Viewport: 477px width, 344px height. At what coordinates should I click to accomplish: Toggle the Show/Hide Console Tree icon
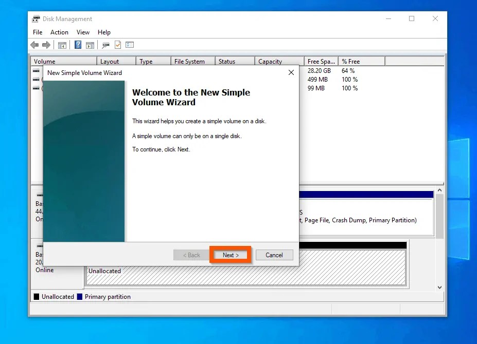click(x=62, y=45)
